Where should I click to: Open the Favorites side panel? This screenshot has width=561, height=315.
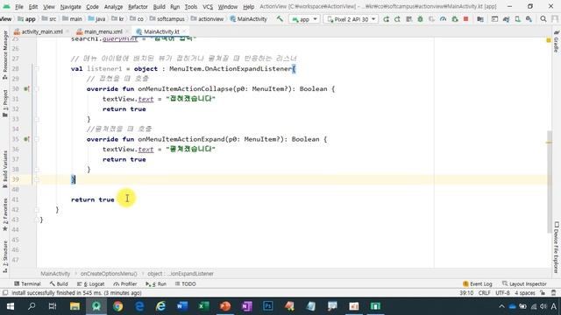click(5, 214)
